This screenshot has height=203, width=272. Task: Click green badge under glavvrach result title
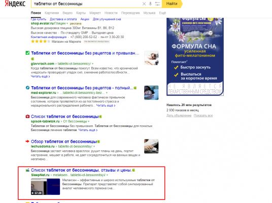(32, 59)
